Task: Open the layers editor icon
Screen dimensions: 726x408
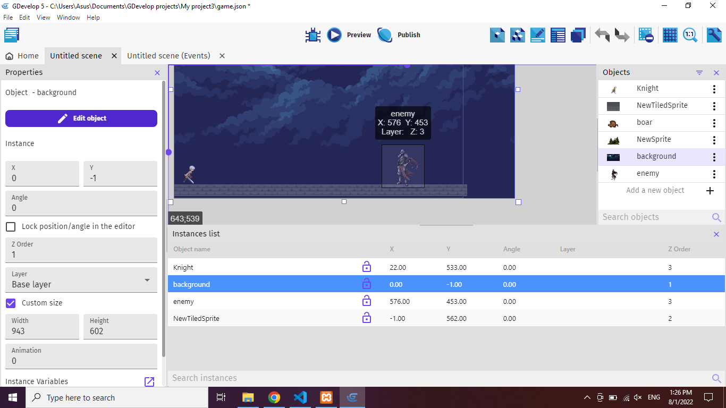Action: point(578,35)
